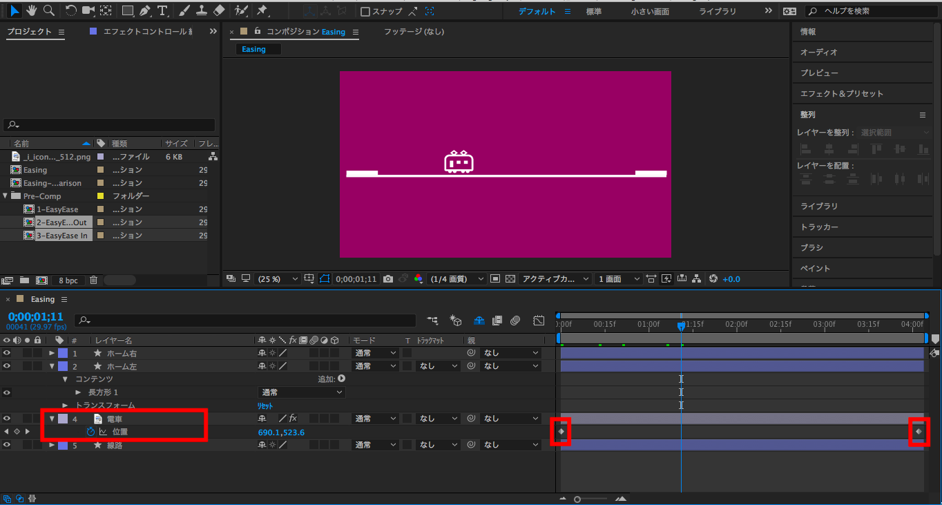
Task: Open the (25 %) magnification dropdown
Action: click(277, 279)
